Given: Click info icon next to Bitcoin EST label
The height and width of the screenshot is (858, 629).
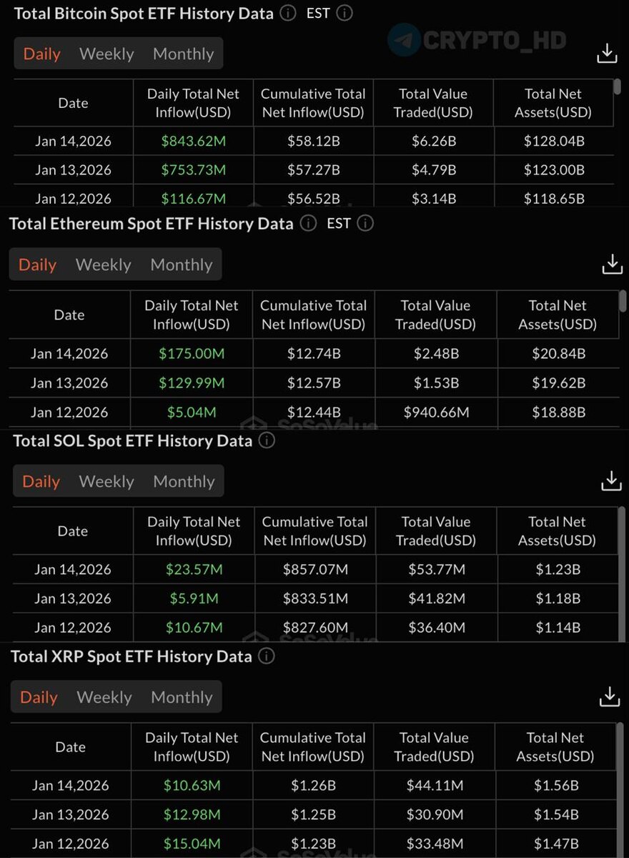Looking at the screenshot, I should pyautogui.click(x=345, y=13).
